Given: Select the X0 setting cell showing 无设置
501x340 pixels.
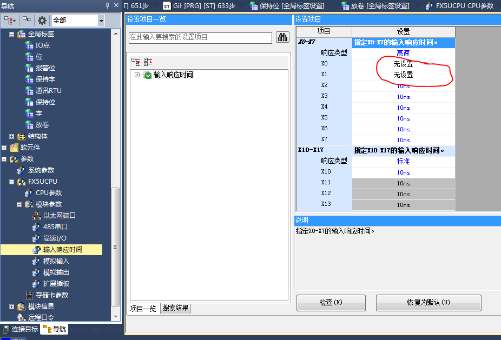Looking at the screenshot, I should (403, 64).
